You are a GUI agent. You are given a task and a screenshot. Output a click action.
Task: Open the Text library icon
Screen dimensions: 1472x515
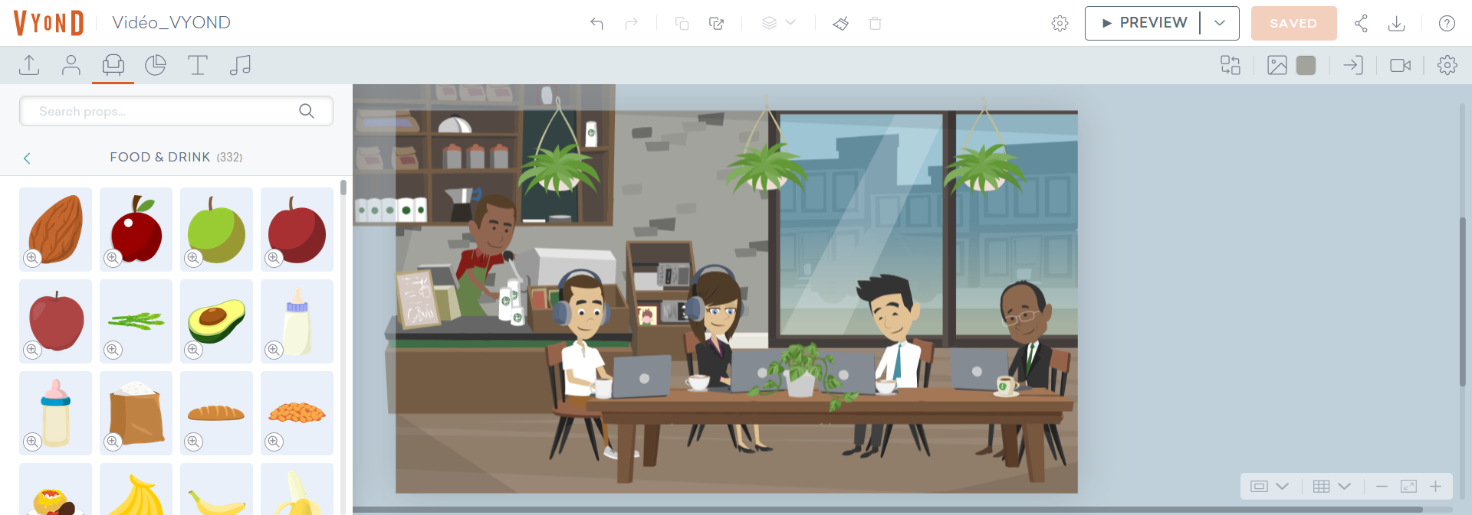click(198, 65)
